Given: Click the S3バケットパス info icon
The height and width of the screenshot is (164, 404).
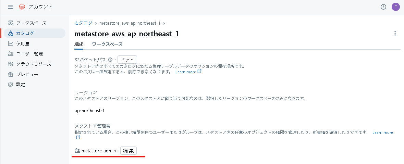Looking at the screenshot, I should pyautogui.click(x=110, y=60).
